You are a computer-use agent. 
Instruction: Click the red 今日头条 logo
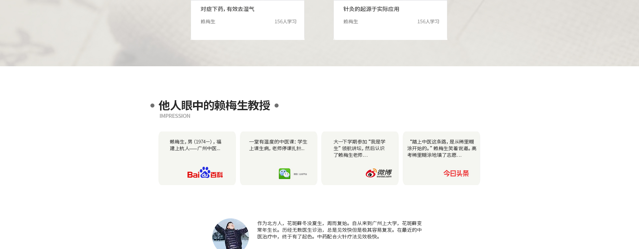click(x=456, y=173)
